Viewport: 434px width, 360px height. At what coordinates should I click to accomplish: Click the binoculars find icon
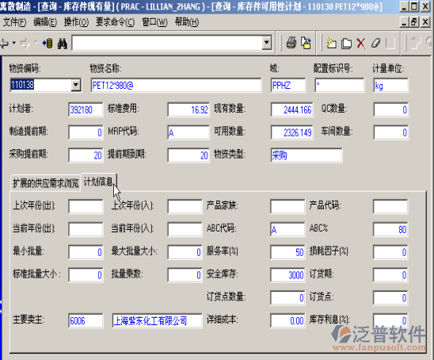[x=63, y=44]
